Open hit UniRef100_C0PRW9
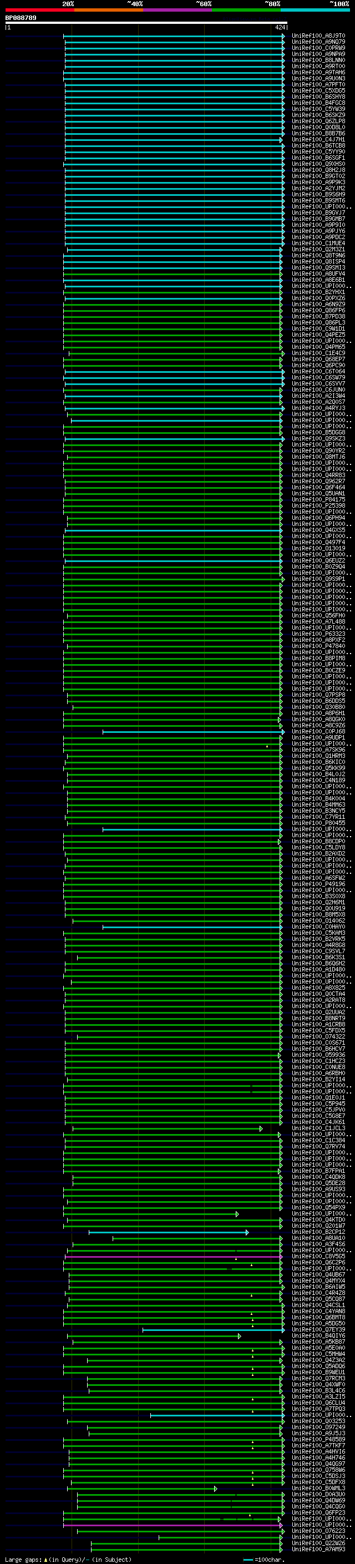Screen dimensions: 355x1564 tap(318, 48)
